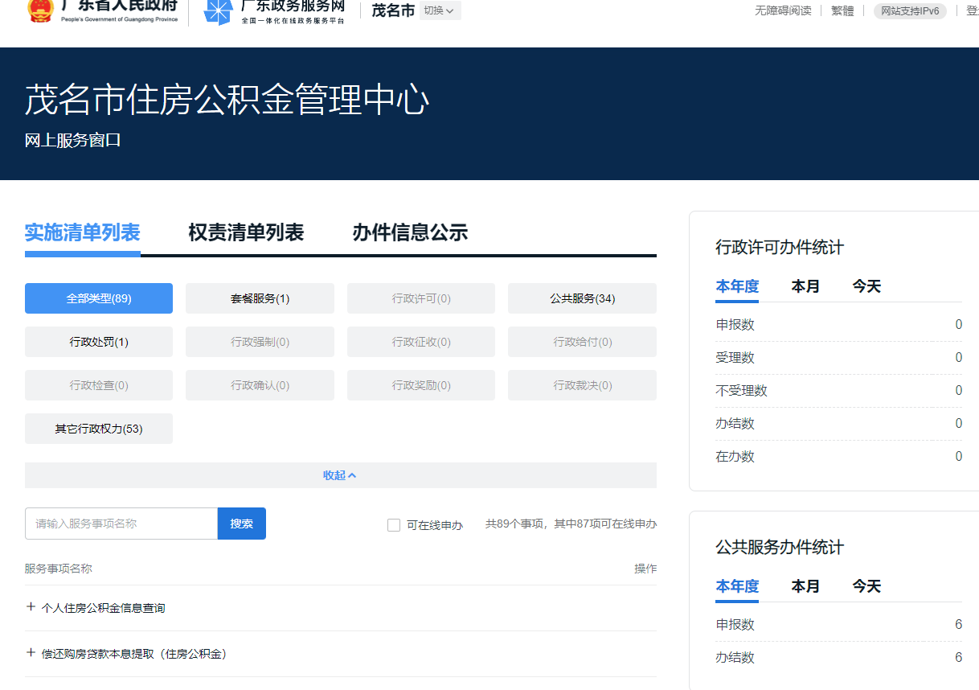The height and width of the screenshot is (690, 979).
Task: Click the 无障碍阅读 accessibility link
Action: click(x=782, y=10)
